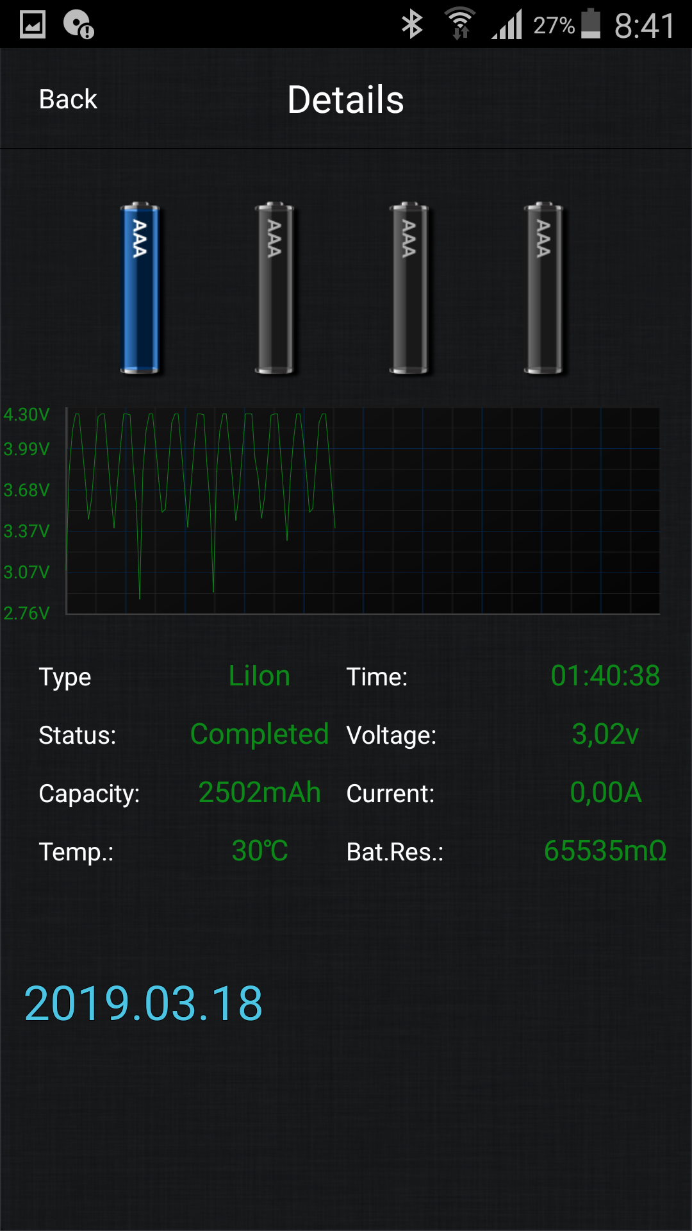This screenshot has height=1231, width=692.
Task: Tap the warning notification icon in status bar
Action: 79,24
